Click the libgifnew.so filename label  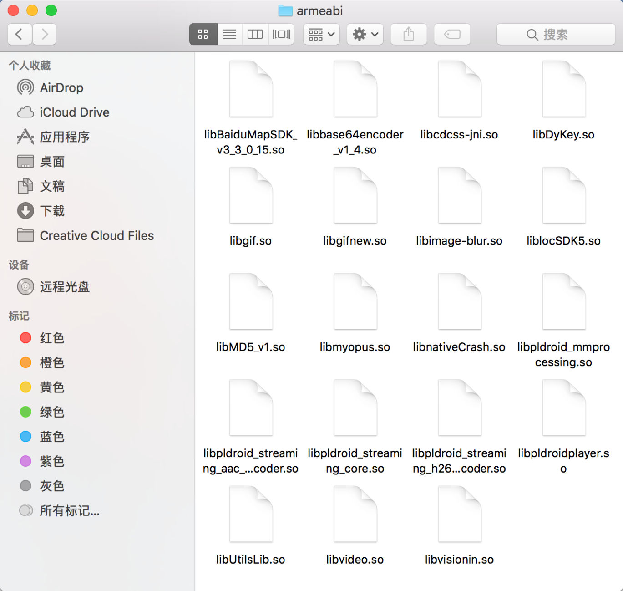click(x=355, y=241)
